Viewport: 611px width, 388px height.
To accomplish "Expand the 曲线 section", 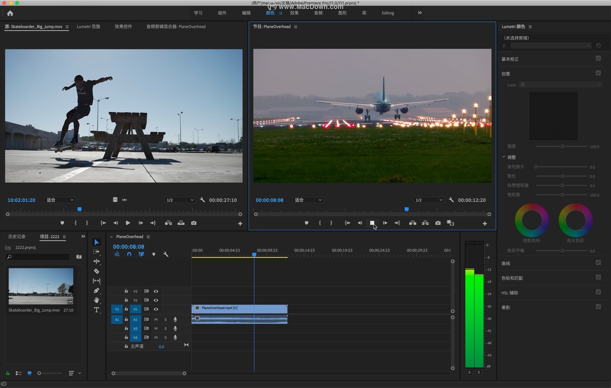I will (x=506, y=264).
